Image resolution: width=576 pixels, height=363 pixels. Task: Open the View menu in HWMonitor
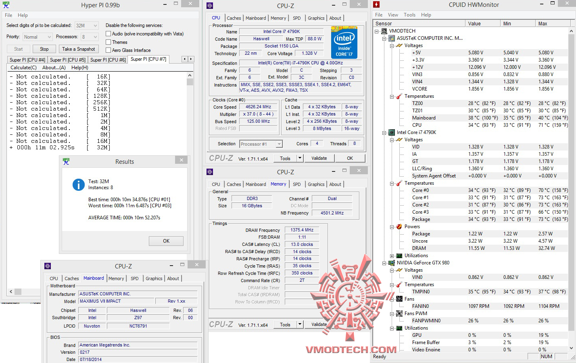click(x=393, y=15)
